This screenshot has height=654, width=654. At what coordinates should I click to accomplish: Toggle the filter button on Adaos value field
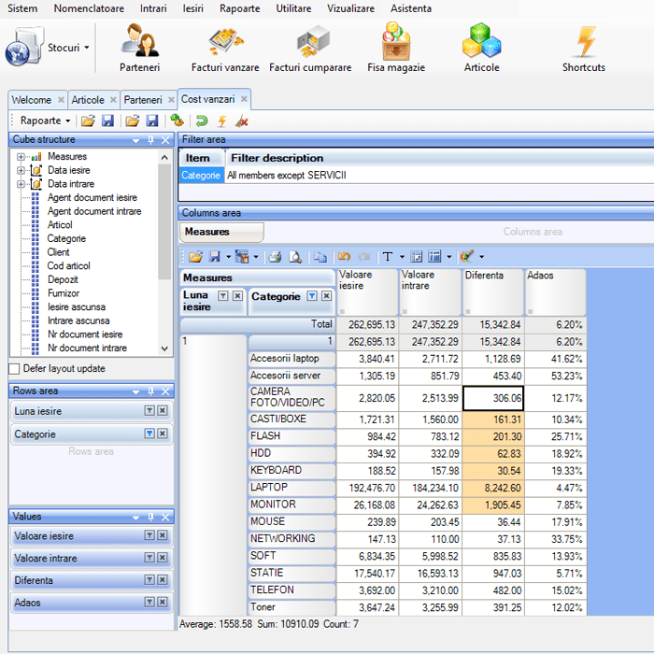click(149, 602)
